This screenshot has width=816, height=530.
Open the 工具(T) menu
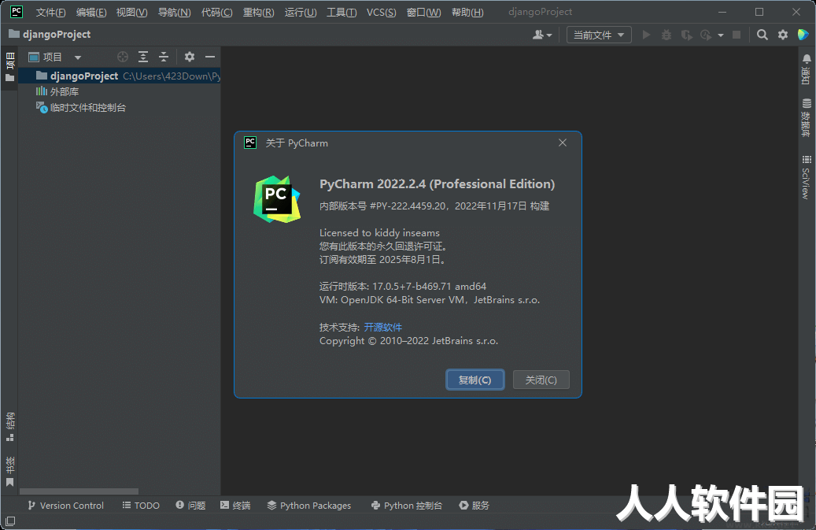click(x=342, y=12)
